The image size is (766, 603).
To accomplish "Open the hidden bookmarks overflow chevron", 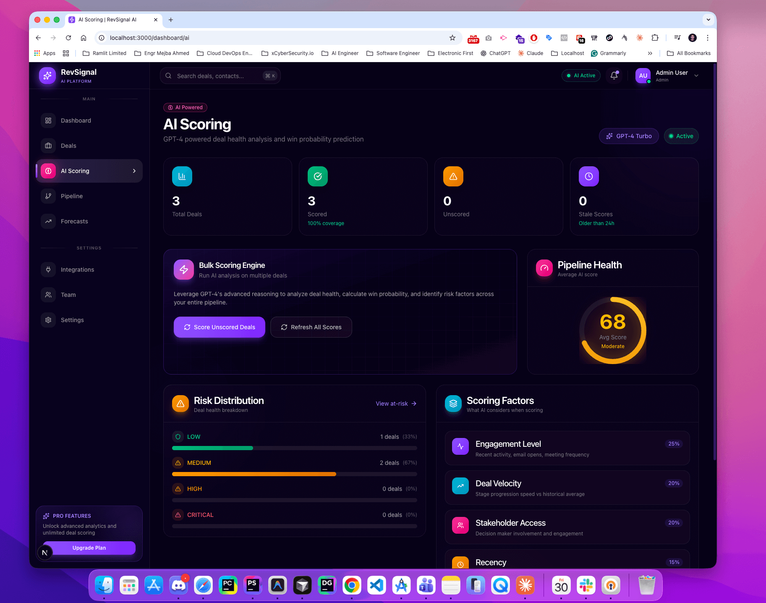I will click(x=650, y=53).
